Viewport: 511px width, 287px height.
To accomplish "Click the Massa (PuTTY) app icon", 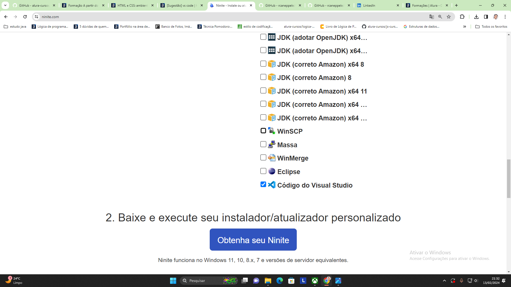I will [272, 144].
